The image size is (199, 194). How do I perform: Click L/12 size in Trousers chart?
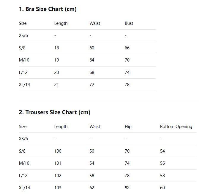tap(23, 176)
